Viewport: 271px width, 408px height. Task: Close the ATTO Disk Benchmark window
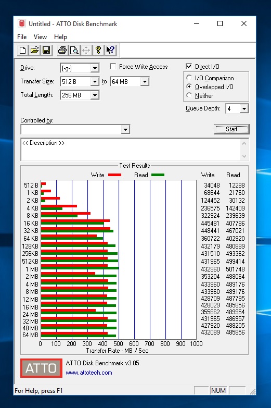point(244,23)
